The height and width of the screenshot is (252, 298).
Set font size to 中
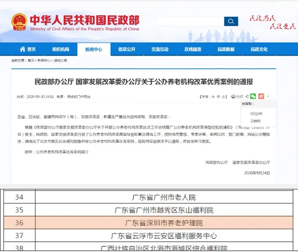218,97
